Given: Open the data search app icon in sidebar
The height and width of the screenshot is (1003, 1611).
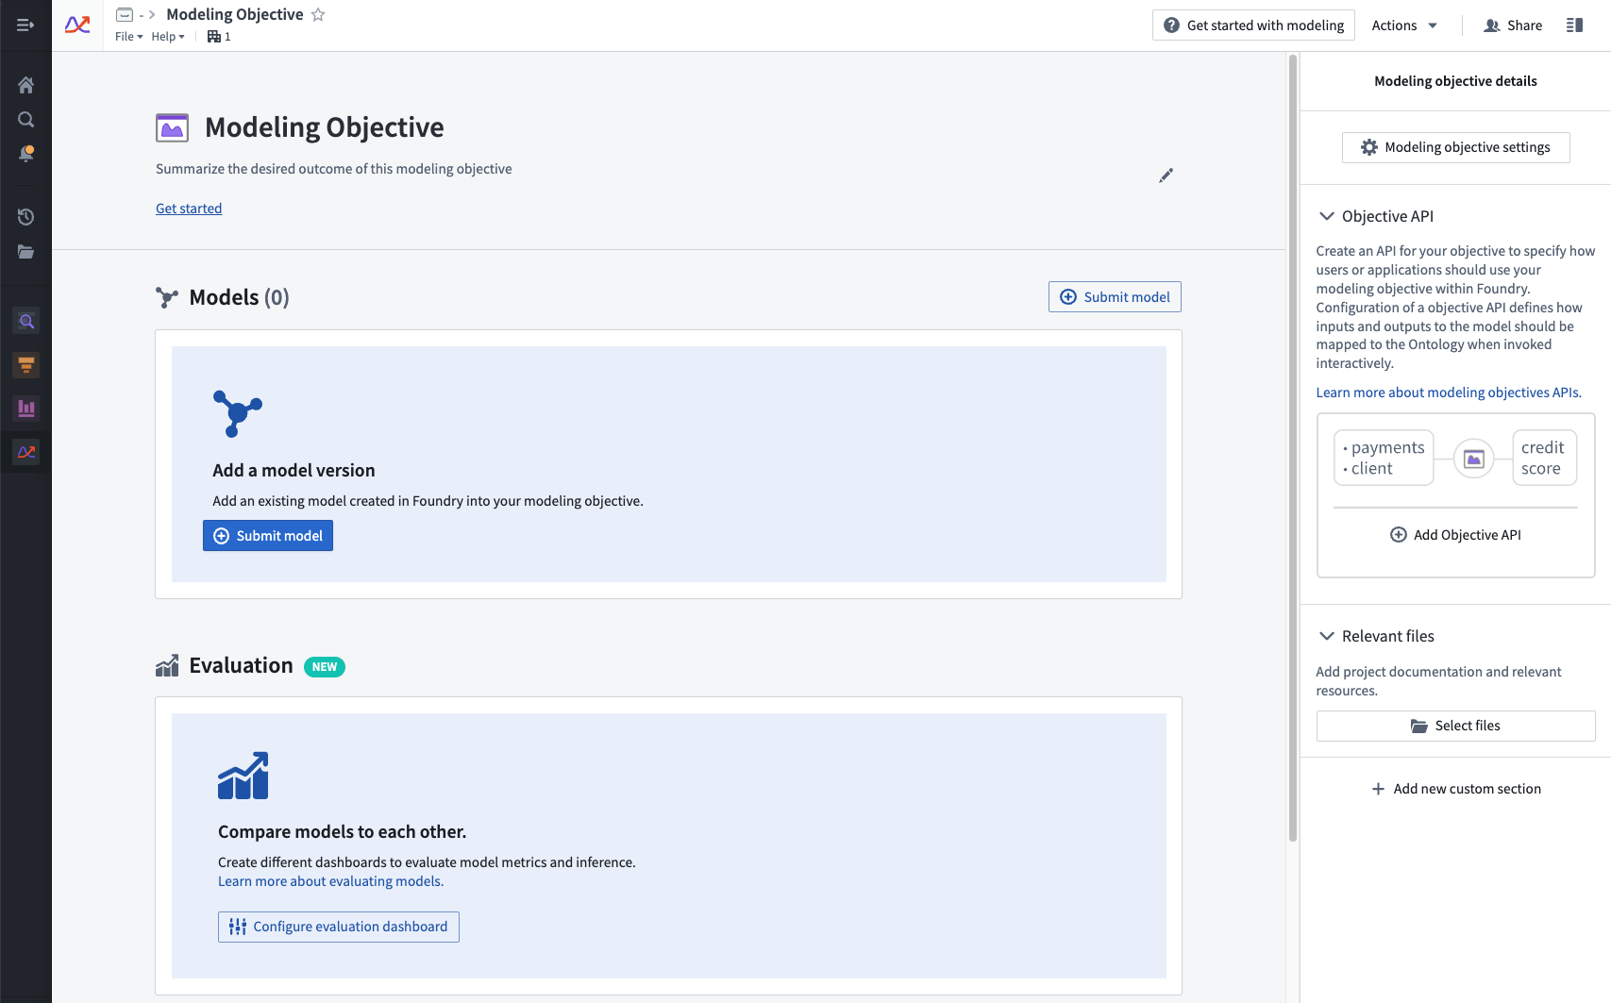Looking at the screenshot, I should coord(26,322).
